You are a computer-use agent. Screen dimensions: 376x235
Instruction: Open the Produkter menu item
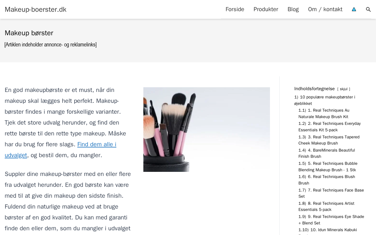click(266, 9)
